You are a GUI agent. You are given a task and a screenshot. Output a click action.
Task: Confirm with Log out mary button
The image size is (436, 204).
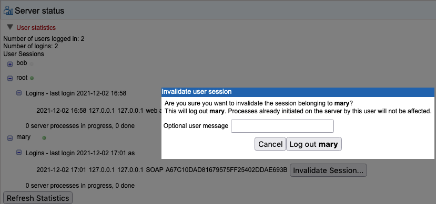313,144
